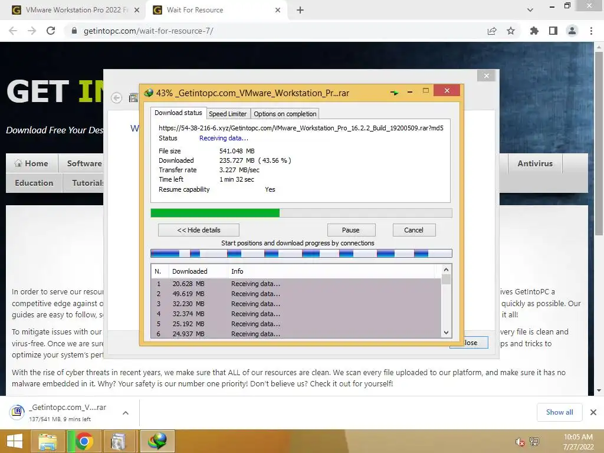Click Show all downloads

559,412
